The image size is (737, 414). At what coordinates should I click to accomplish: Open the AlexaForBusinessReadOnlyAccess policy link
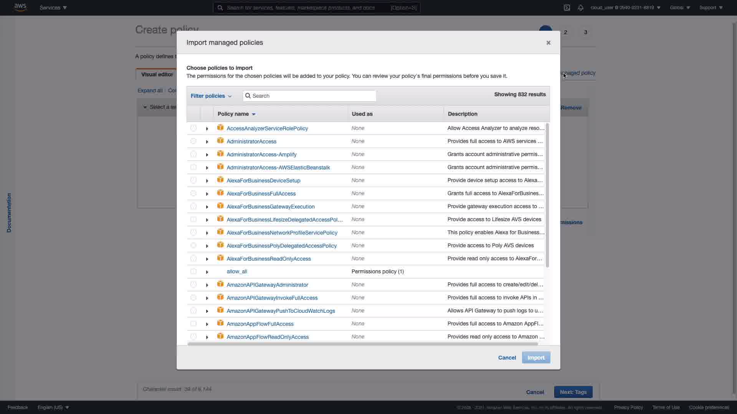[268, 259]
